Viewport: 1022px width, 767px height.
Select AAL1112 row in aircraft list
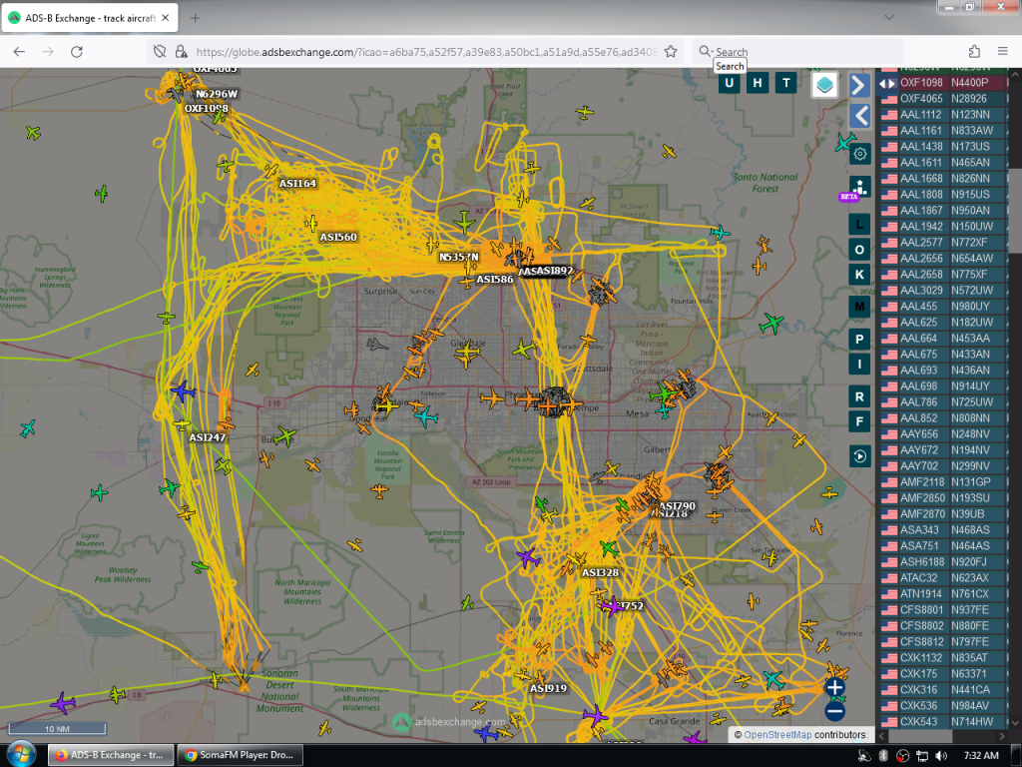coord(943,115)
